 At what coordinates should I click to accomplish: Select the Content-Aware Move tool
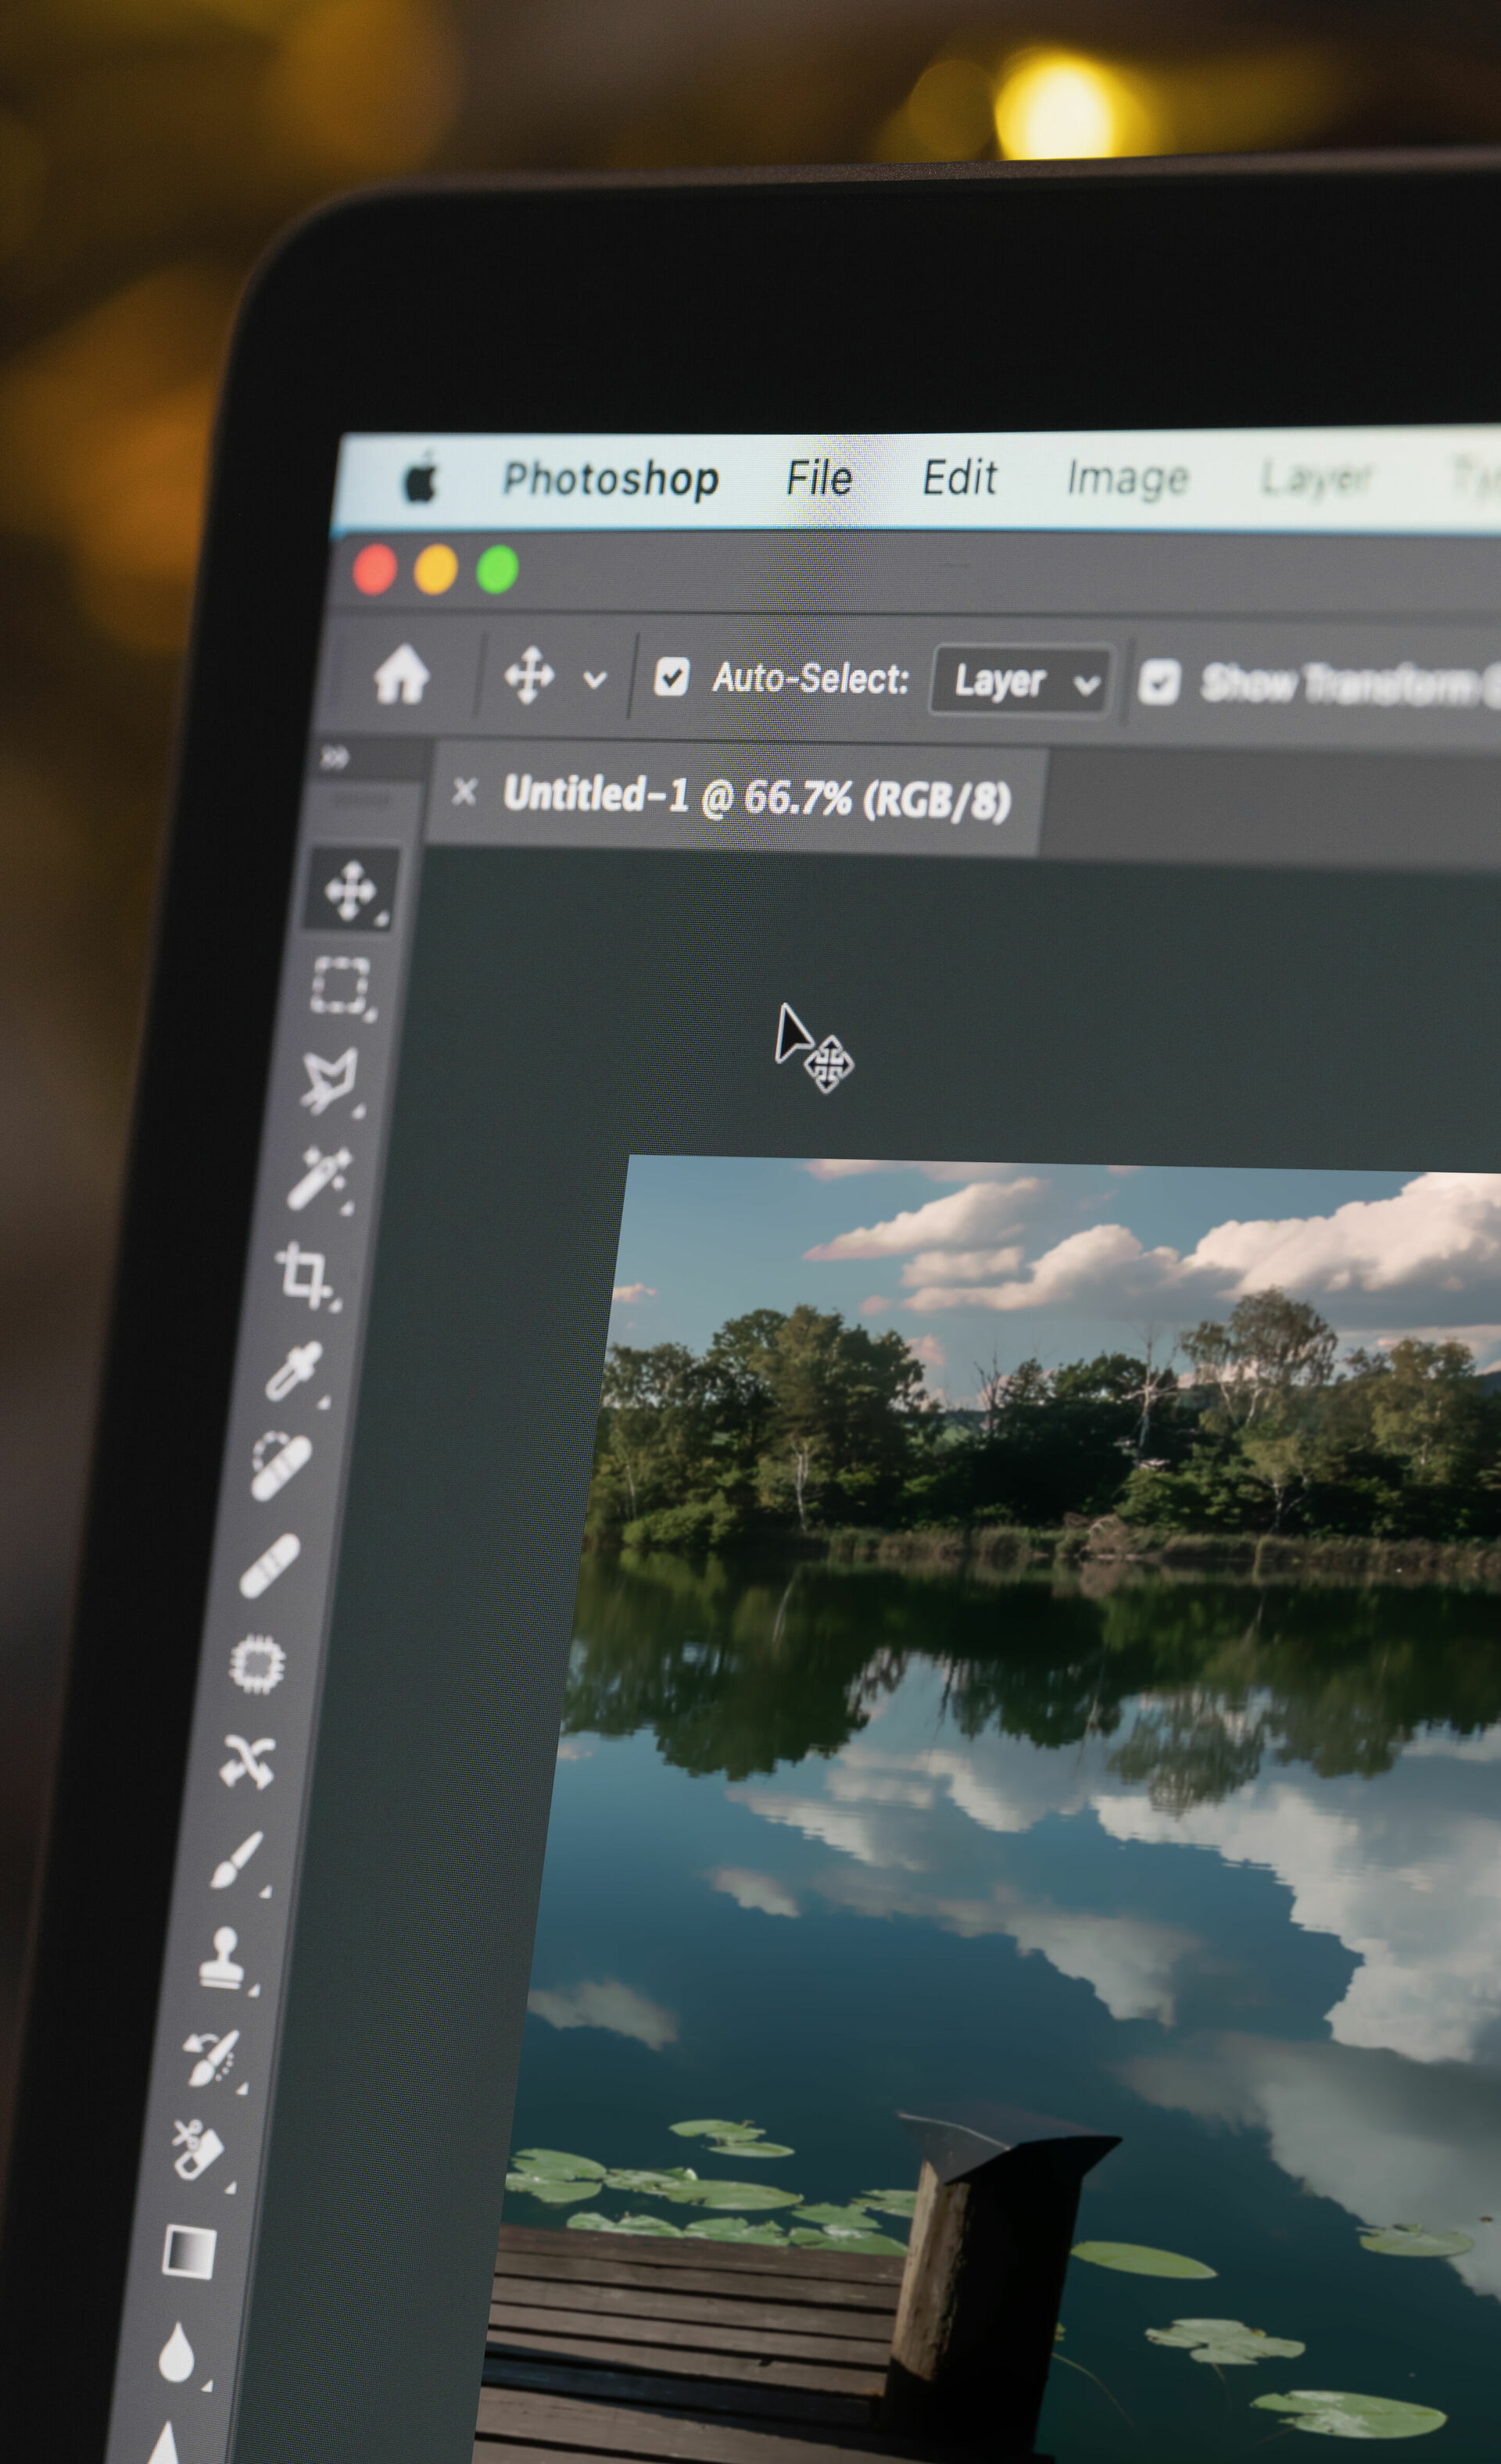click(x=247, y=1761)
